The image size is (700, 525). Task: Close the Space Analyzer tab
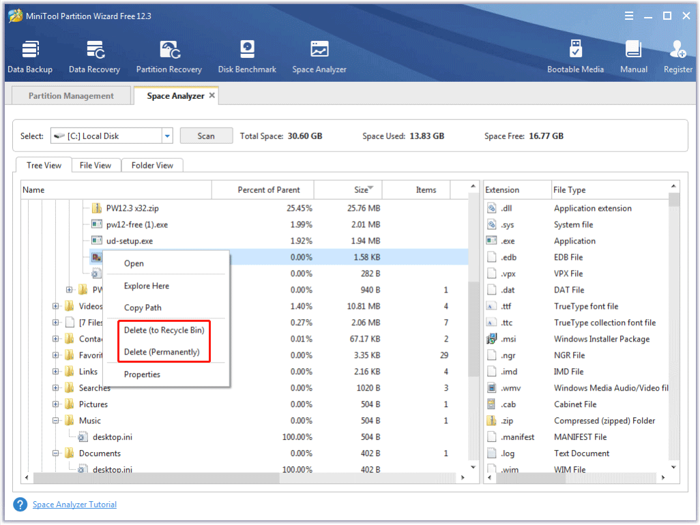212,95
